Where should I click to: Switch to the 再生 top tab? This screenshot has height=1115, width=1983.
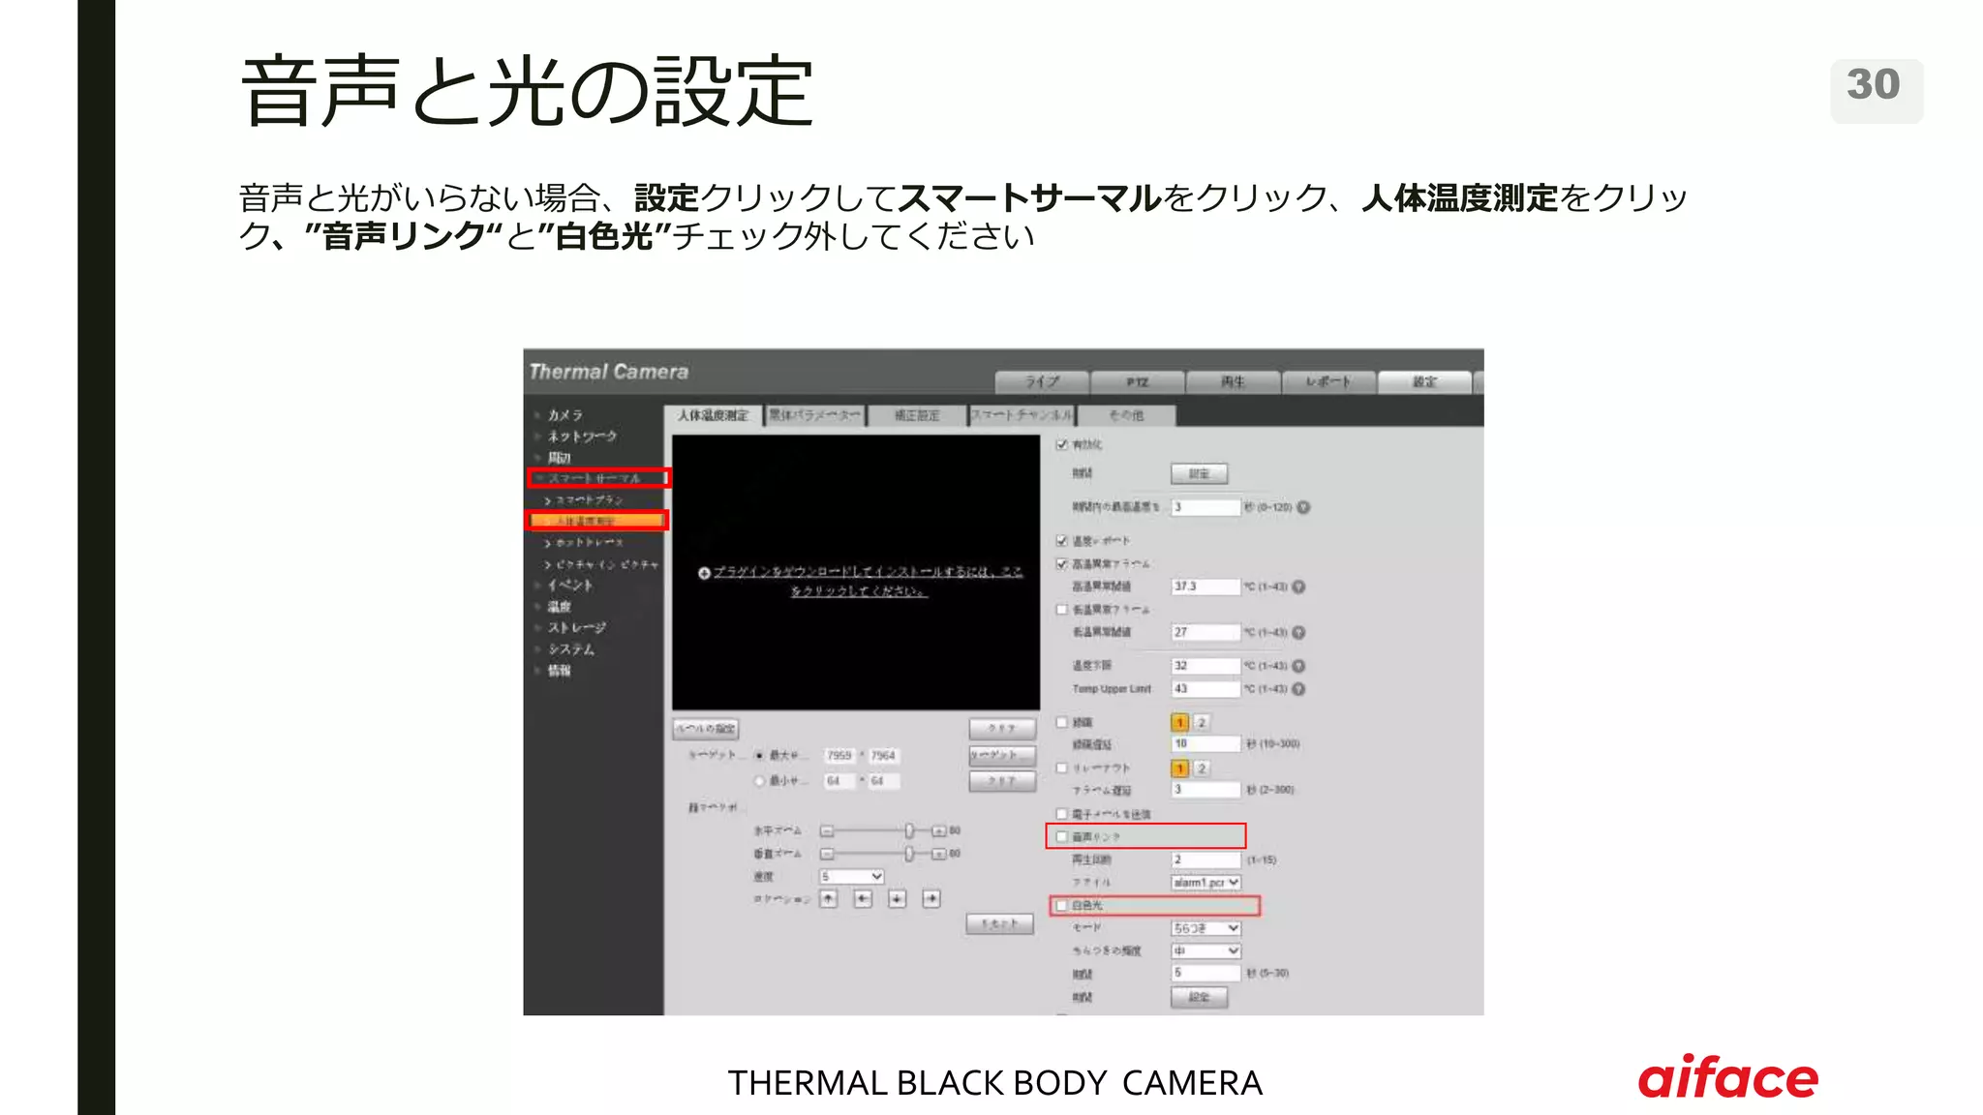[1233, 381]
